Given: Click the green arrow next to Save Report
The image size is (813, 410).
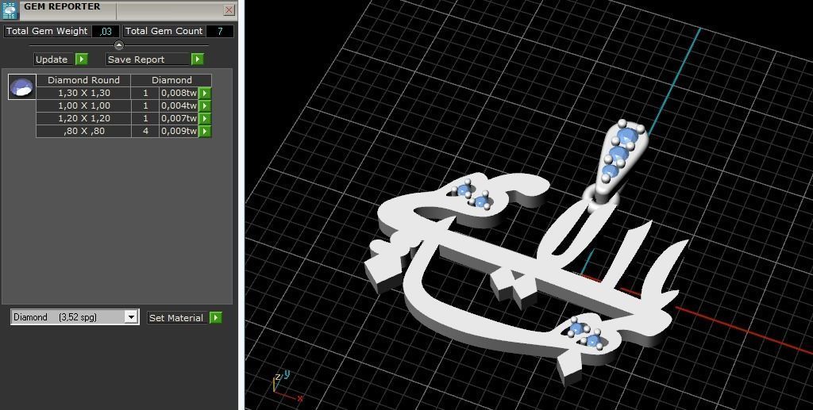Looking at the screenshot, I should 197,59.
